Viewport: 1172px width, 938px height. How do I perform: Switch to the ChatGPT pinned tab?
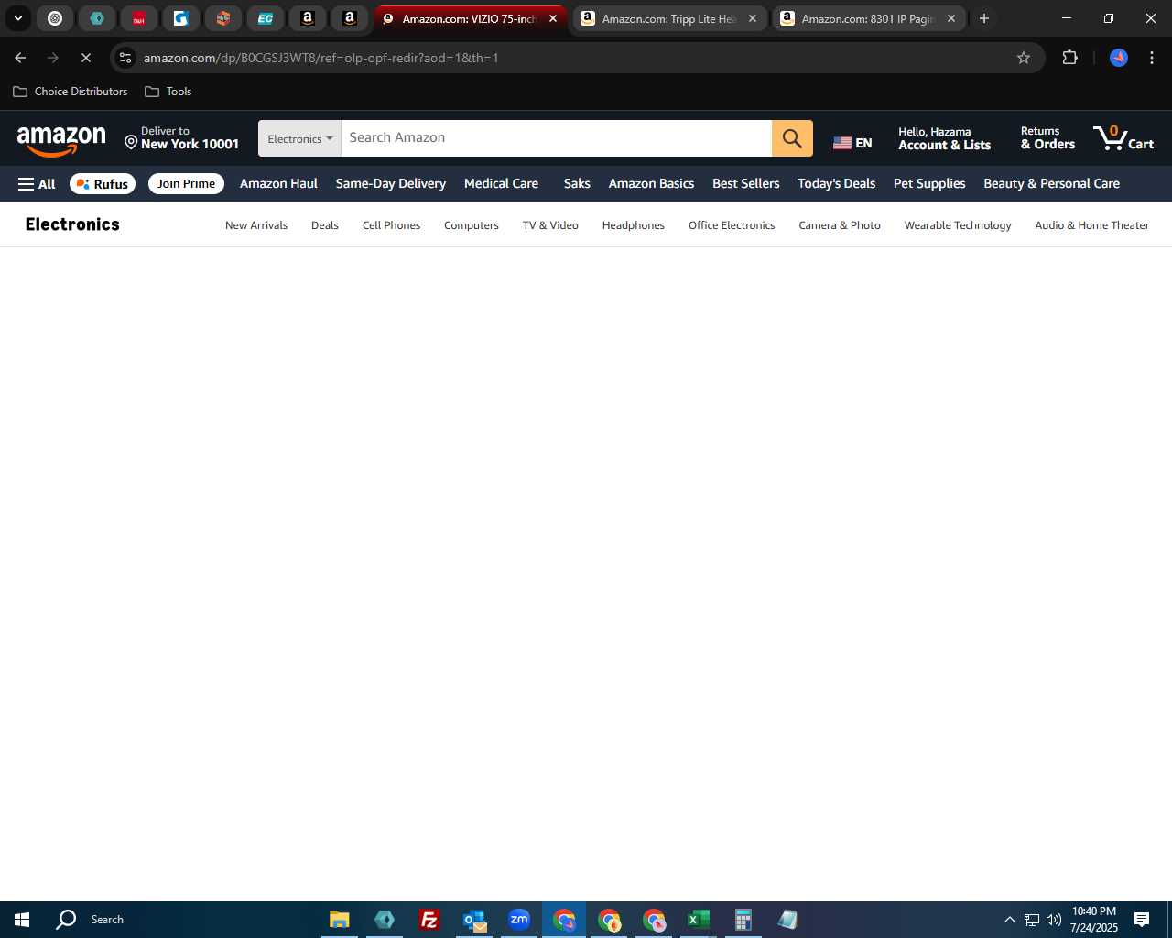click(x=55, y=18)
